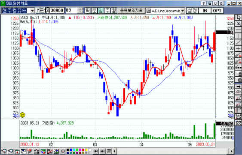242x155 pixels.
Task: Toggle the monthly (월) chart period button
Action: click(x=114, y=10)
